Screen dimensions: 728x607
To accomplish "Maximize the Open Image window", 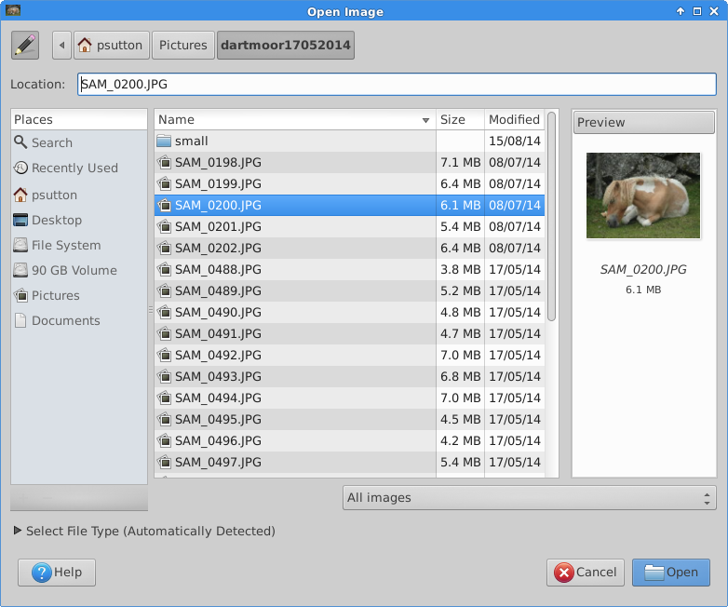I will pyautogui.click(x=697, y=11).
